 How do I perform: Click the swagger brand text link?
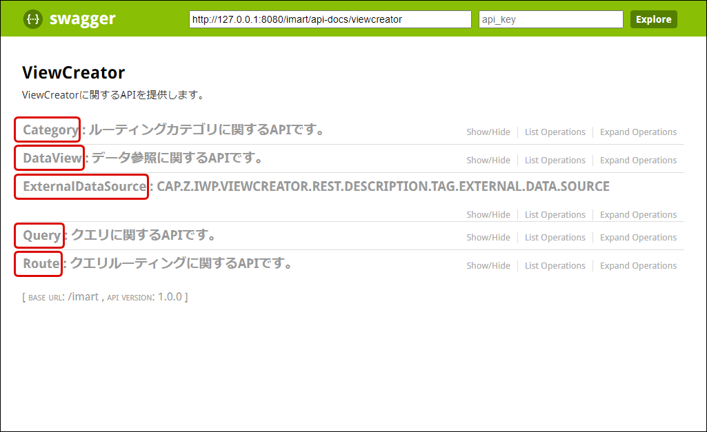pos(83,19)
